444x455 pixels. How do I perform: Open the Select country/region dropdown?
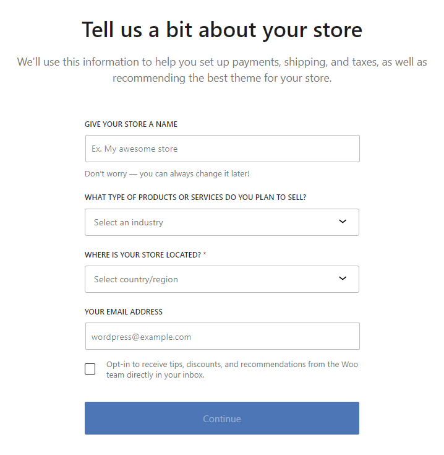(x=221, y=279)
